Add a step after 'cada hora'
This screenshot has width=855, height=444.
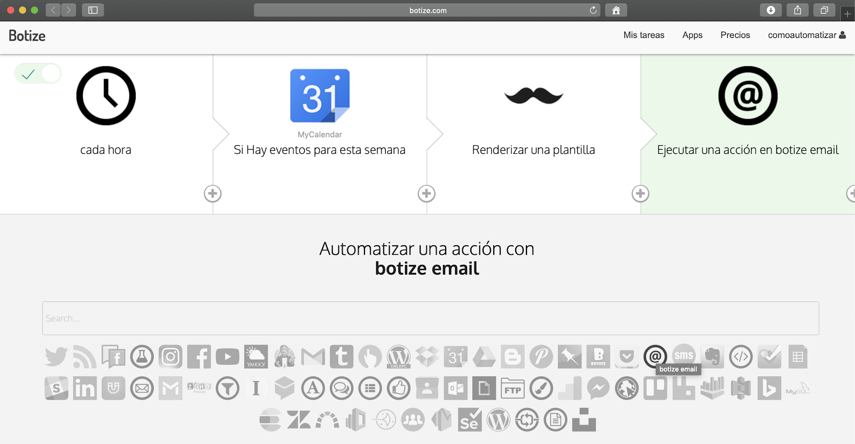coord(213,193)
